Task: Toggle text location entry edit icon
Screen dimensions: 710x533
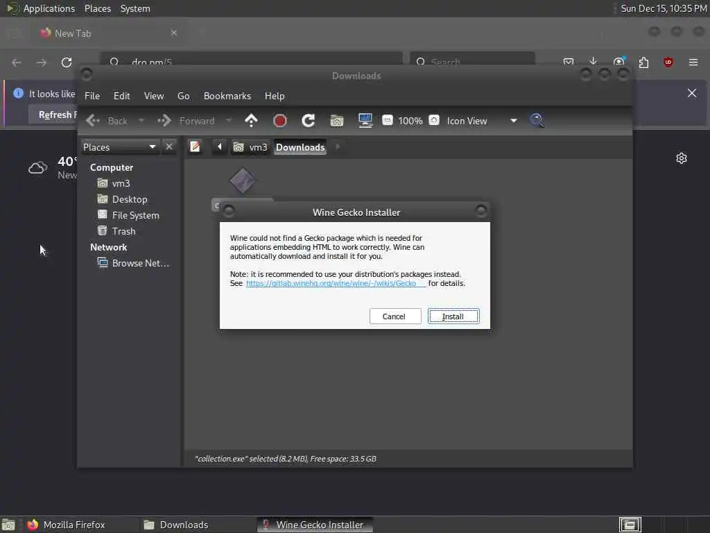Action: (195, 147)
